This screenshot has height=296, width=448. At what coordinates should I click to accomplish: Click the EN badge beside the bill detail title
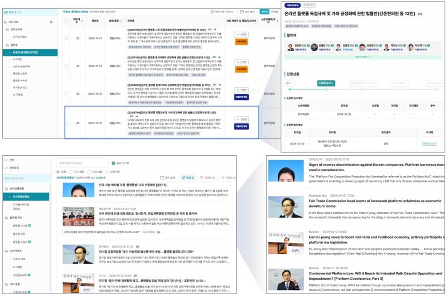coord(420,14)
